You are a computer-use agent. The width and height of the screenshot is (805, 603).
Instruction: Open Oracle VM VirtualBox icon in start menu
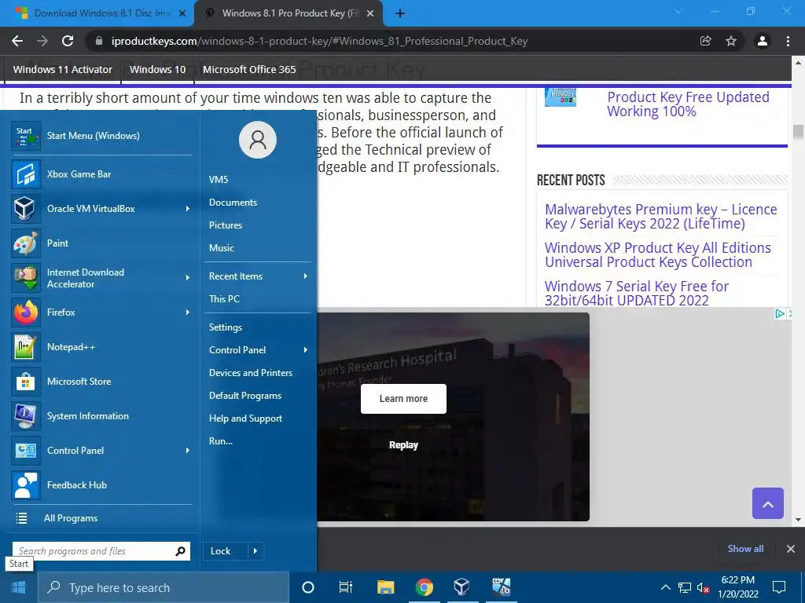(x=26, y=209)
